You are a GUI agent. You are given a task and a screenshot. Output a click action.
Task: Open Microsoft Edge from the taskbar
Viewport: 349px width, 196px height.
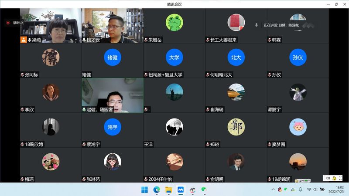[x=157, y=189]
